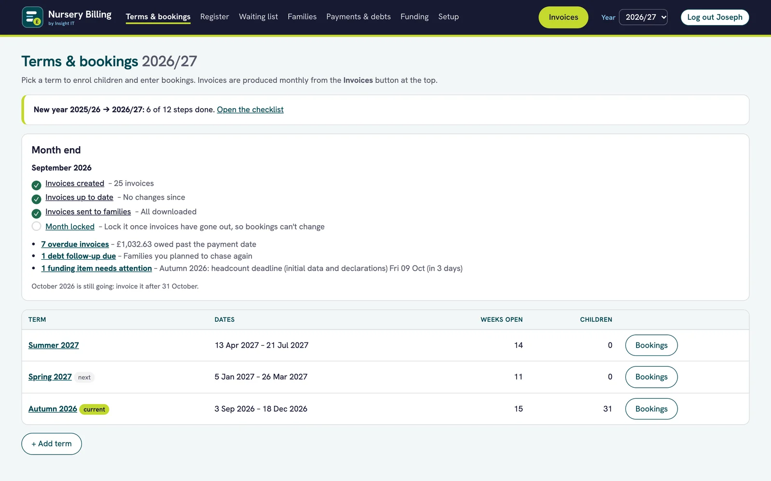Click the yellow Invoices button
Screen dimensions: 771x481
(563, 17)
